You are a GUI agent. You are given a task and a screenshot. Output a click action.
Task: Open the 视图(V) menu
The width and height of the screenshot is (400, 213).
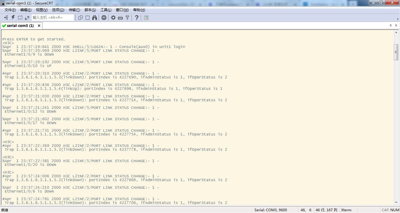click(42, 10)
